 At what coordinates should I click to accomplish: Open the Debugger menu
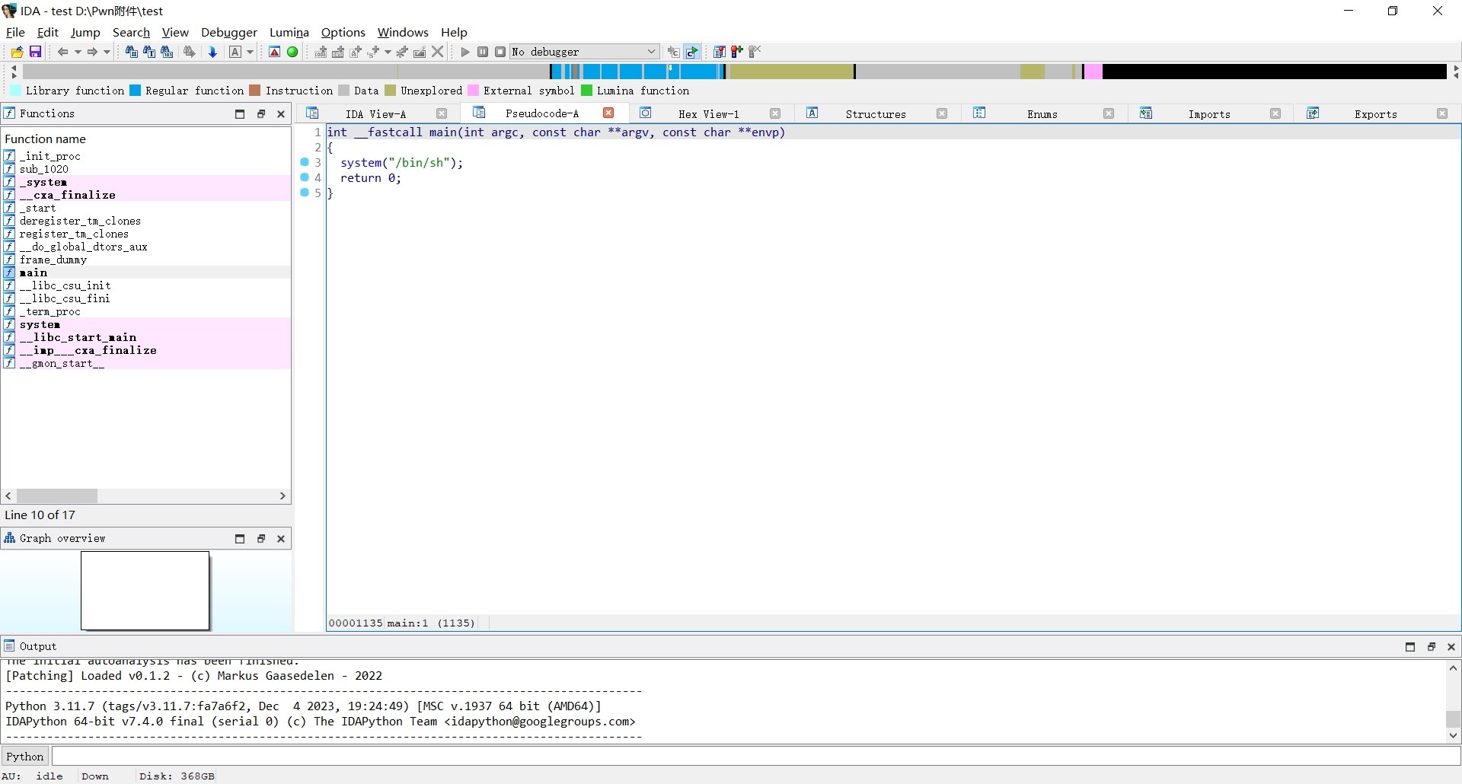(x=228, y=32)
